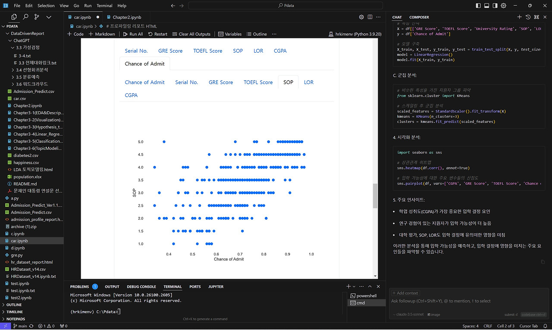Expand the TIMELINE section

(x=15, y=312)
